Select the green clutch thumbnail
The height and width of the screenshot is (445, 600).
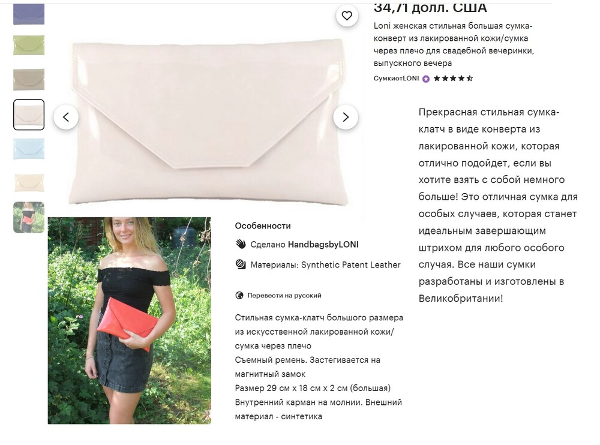tap(29, 45)
